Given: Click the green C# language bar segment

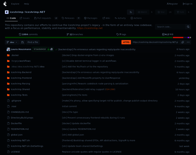Looking at the screenshot, I should [89, 37].
